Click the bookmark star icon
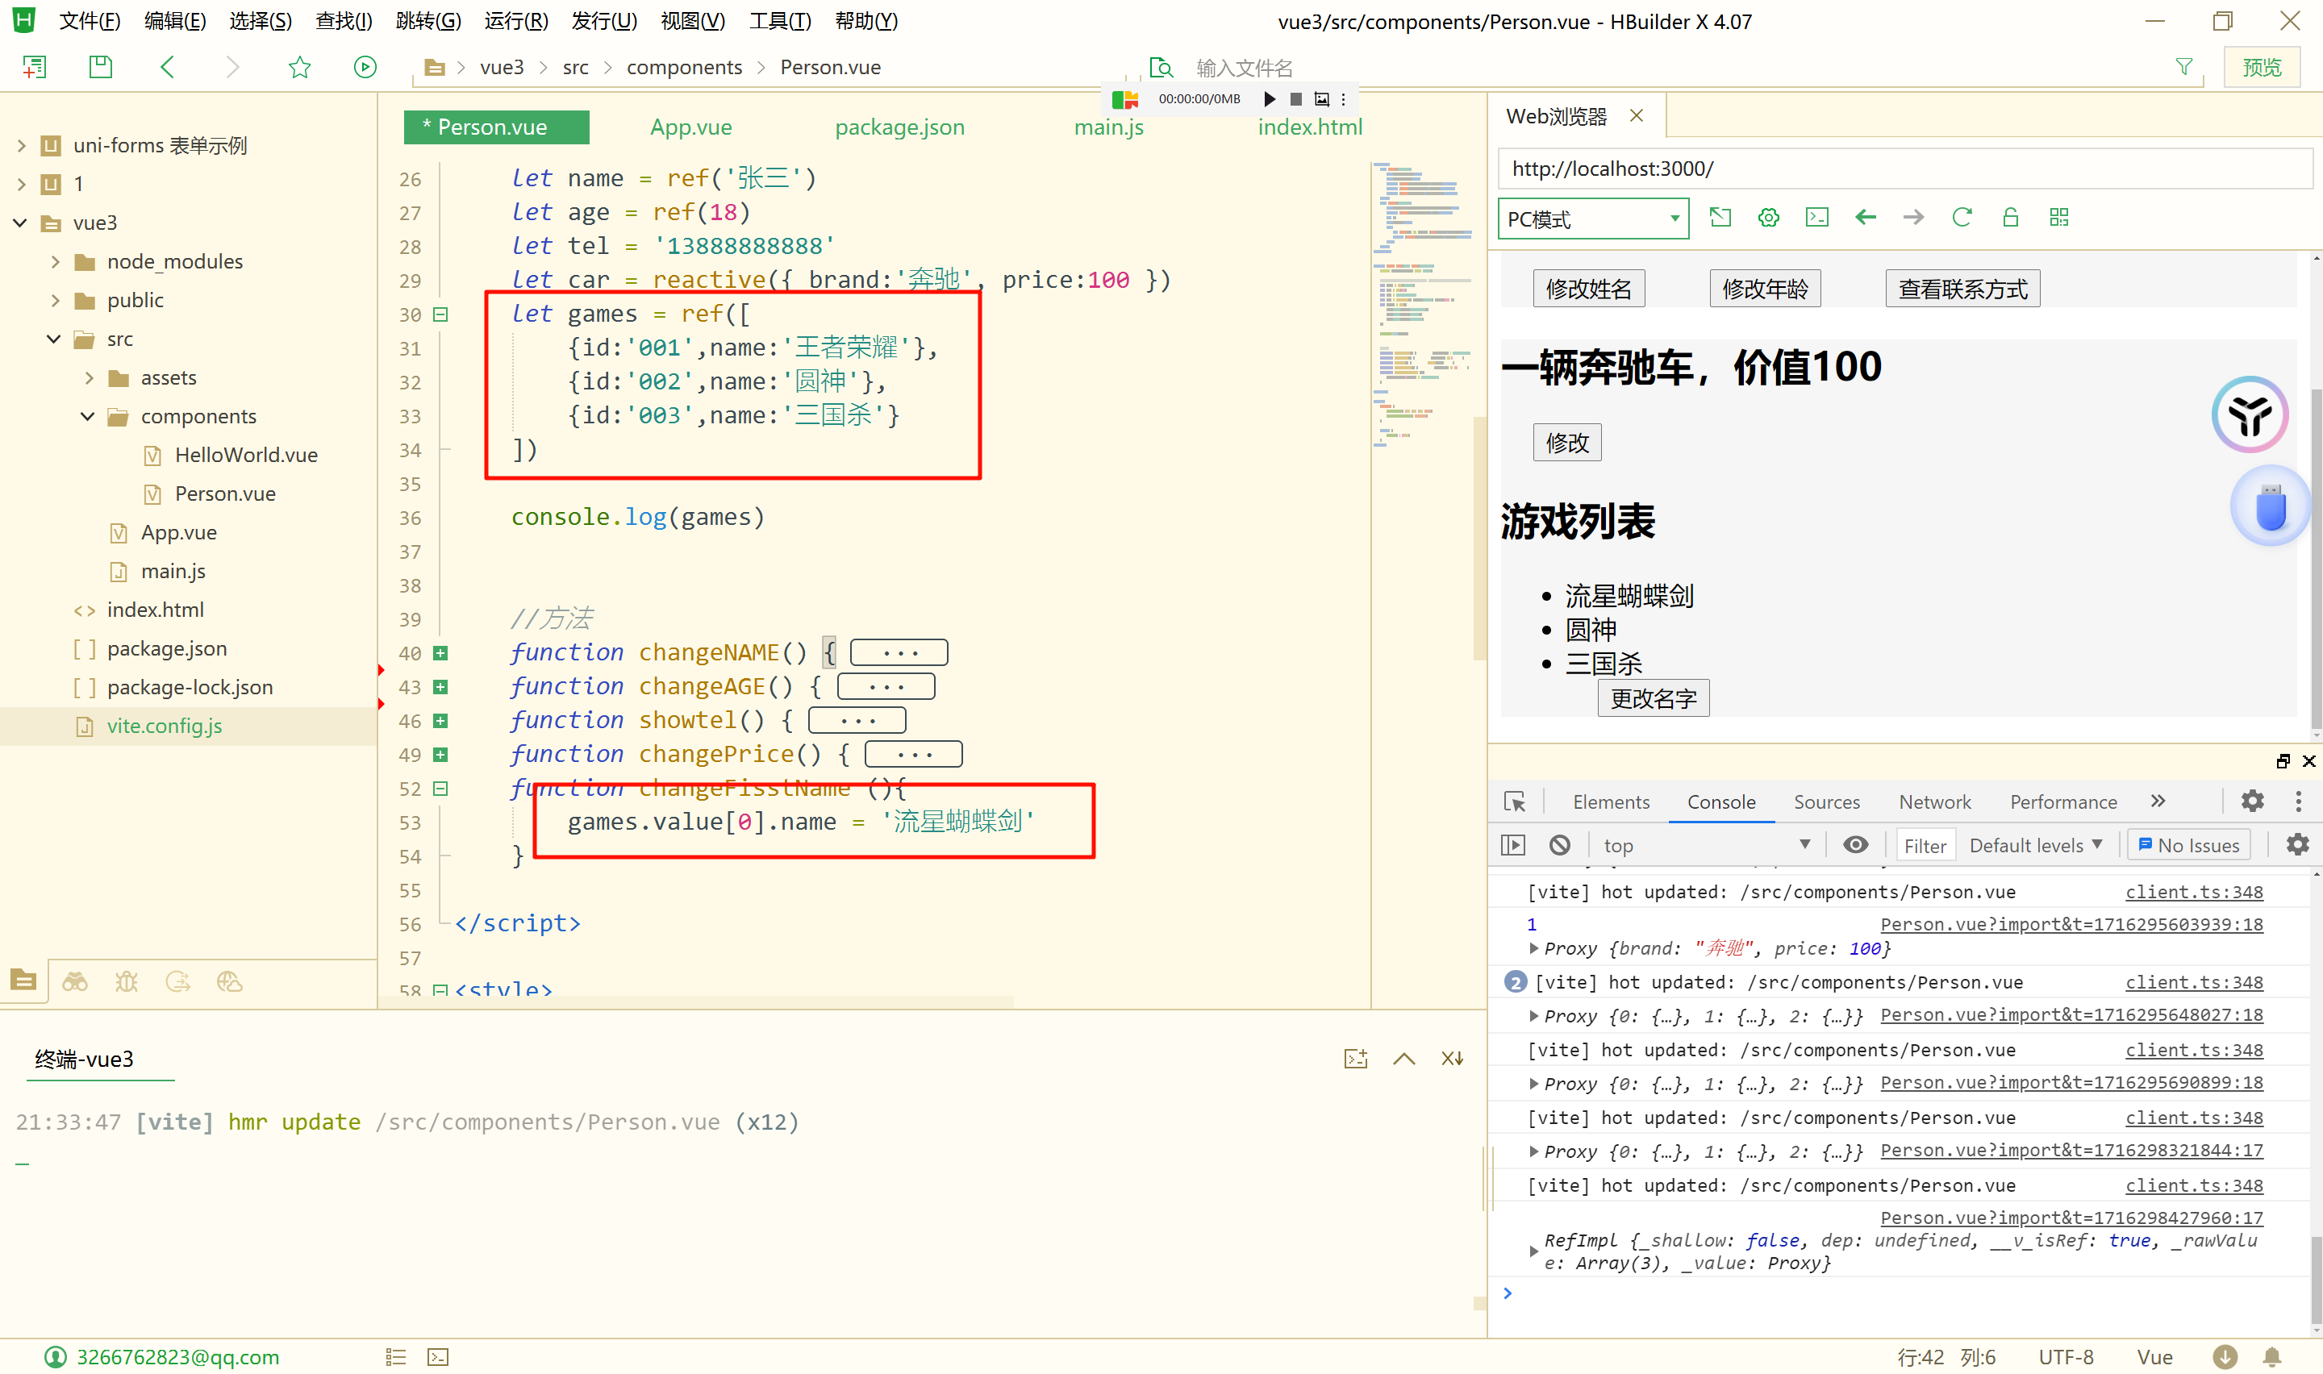The image size is (2323, 1374). (299, 67)
